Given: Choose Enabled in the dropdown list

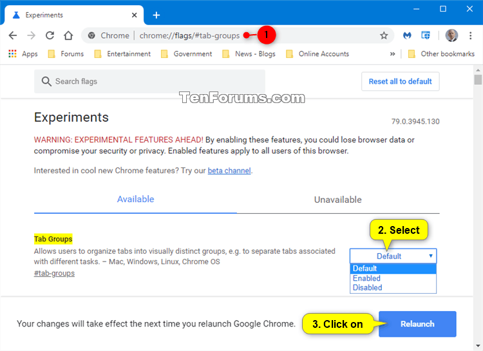Looking at the screenshot, I should pos(393,278).
